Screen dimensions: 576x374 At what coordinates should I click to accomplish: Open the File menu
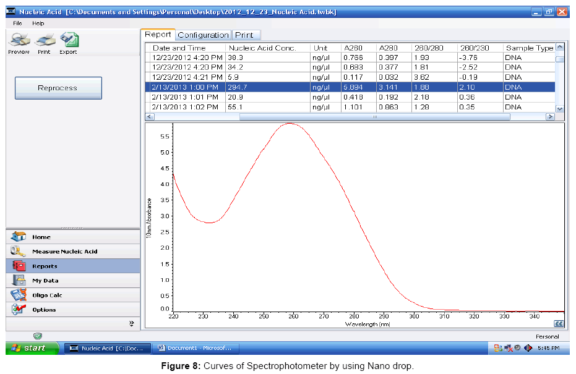click(x=17, y=23)
